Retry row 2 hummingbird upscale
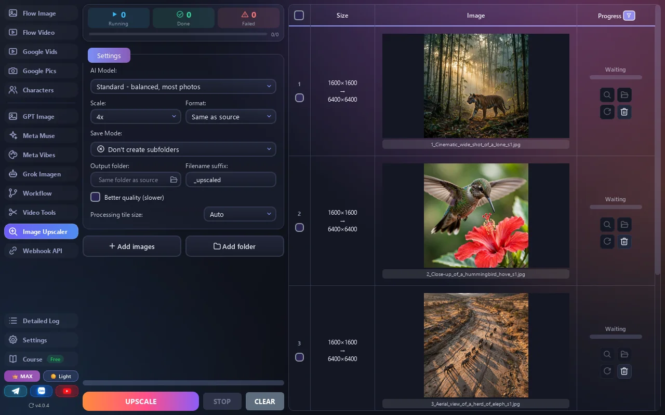Viewport: 665px width, 415px height. click(x=607, y=241)
